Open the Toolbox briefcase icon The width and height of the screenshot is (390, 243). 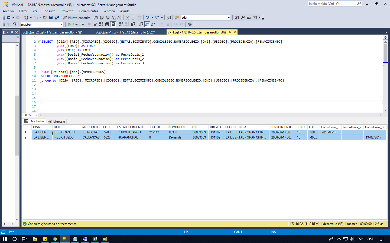click(249, 18)
